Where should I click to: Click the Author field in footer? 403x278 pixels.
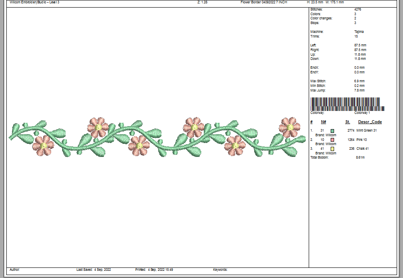click(x=14, y=270)
